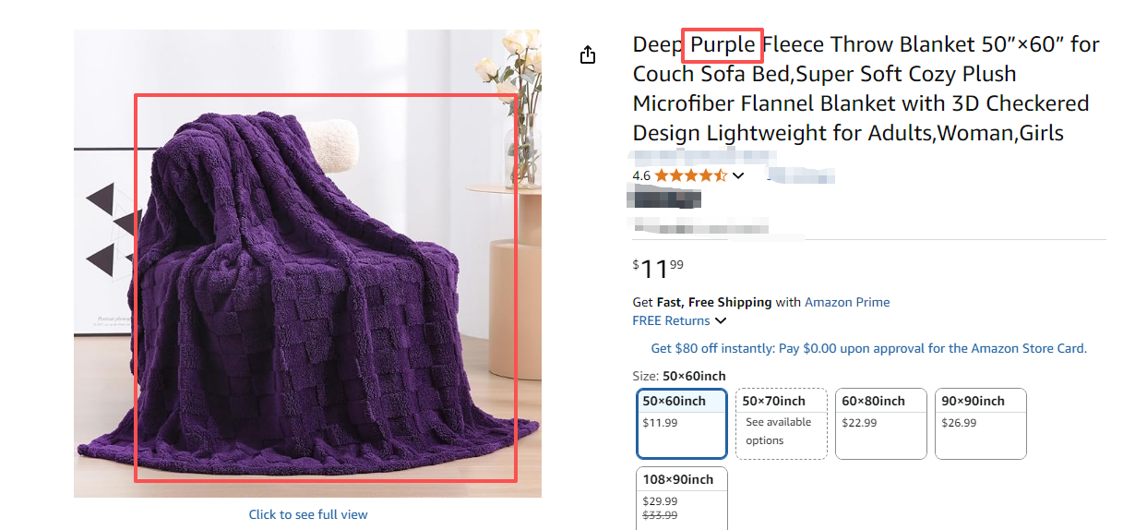Pick the 90×90inch size option

tap(981, 423)
